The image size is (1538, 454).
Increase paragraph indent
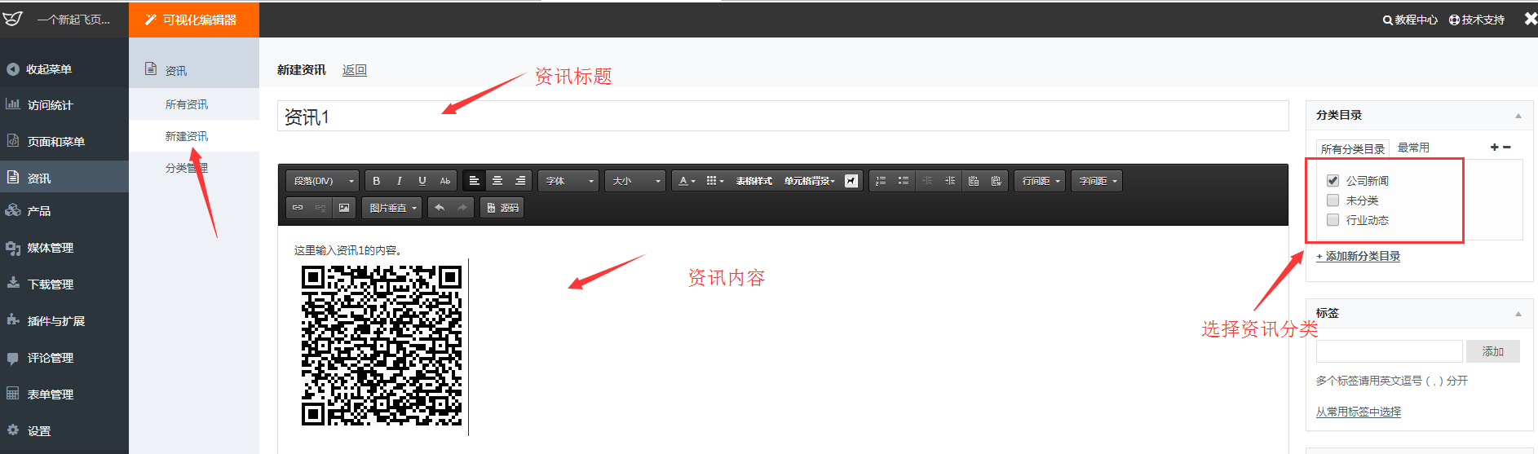[950, 181]
